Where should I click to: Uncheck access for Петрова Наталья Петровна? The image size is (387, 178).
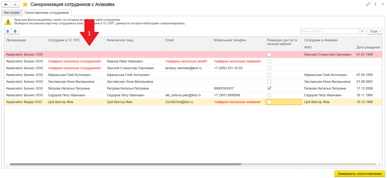[x=269, y=88]
